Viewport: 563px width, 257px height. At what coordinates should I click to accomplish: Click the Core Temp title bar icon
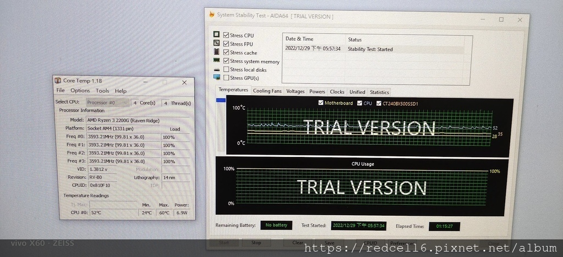coord(58,81)
